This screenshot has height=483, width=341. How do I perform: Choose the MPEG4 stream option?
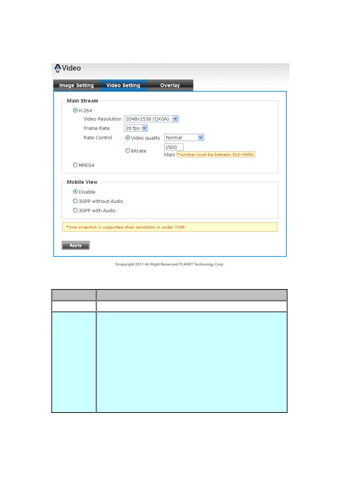(75, 165)
